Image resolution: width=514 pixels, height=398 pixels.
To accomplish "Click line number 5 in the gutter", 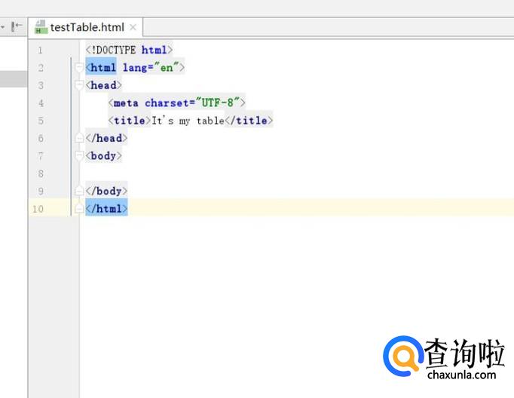I will (41, 121).
